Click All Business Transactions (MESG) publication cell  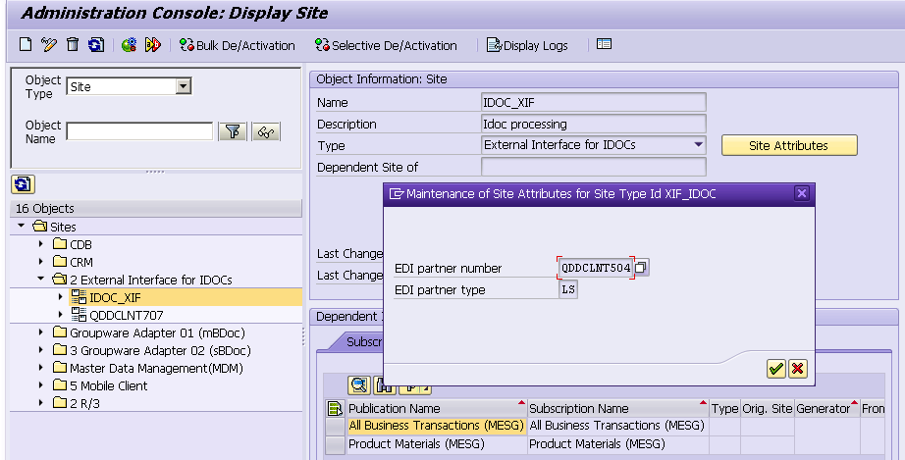point(437,426)
